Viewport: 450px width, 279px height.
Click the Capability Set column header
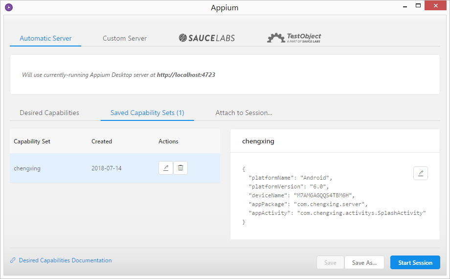pos(32,141)
